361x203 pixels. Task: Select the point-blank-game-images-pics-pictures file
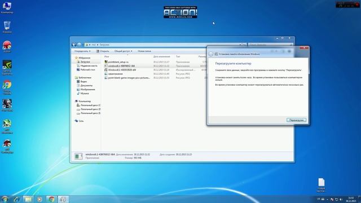(127, 78)
